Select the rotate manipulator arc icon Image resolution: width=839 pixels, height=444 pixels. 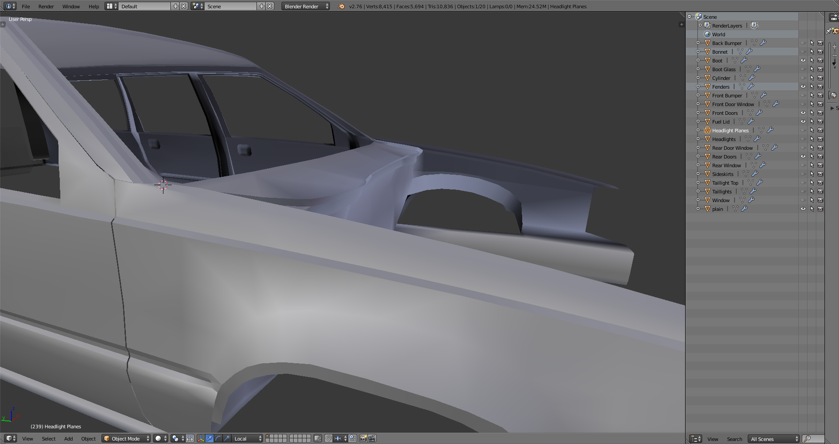(218, 438)
